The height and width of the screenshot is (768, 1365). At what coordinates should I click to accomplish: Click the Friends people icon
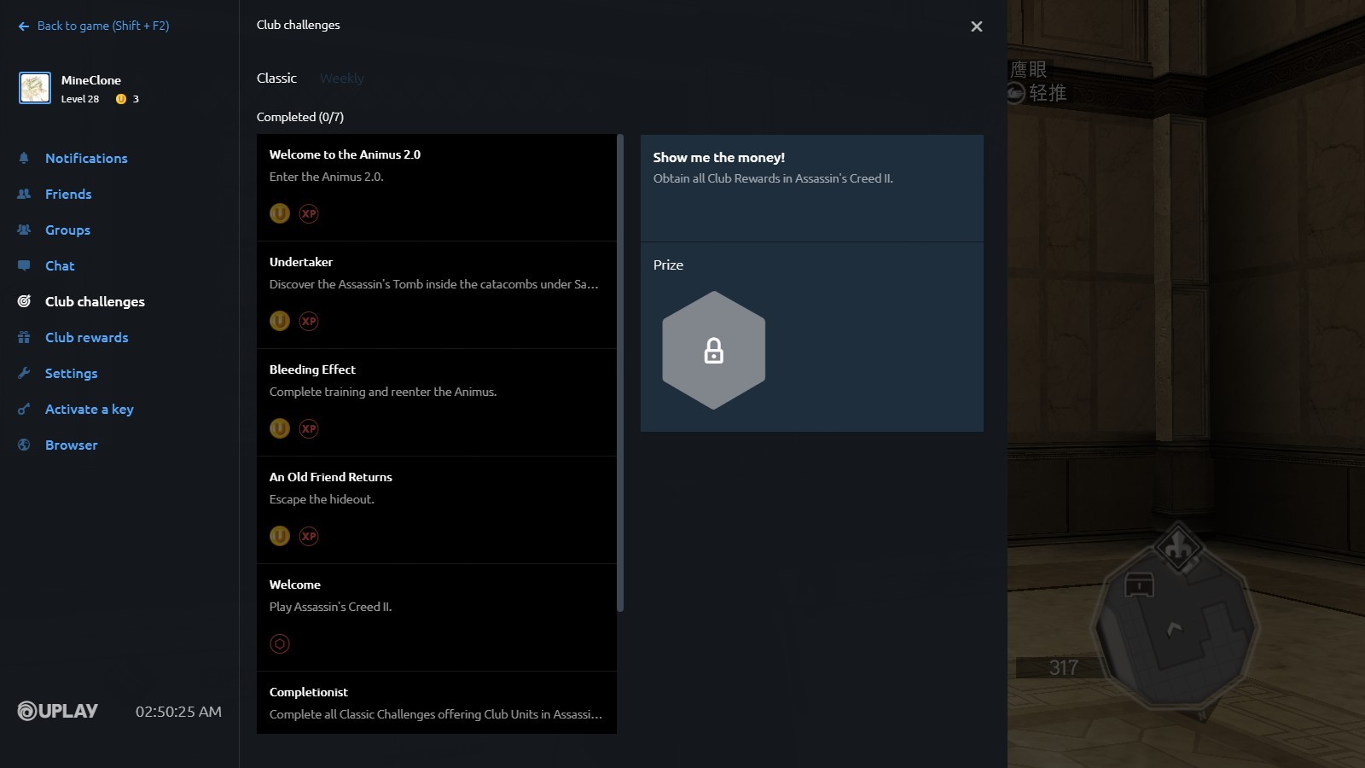[x=24, y=194]
